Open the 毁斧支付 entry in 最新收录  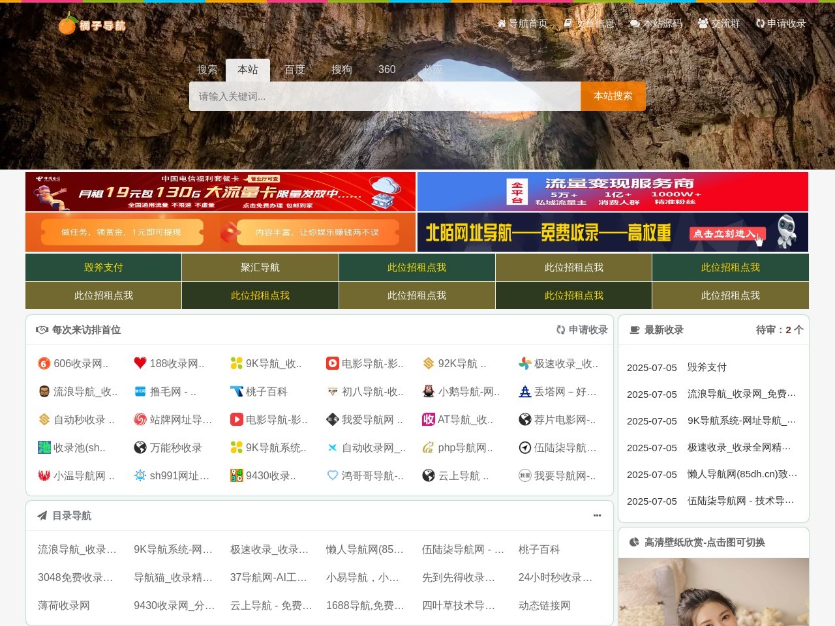[706, 367]
